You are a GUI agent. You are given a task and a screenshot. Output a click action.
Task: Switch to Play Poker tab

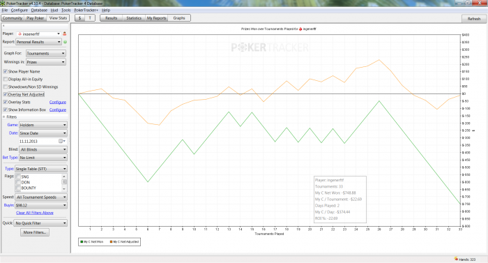[x=35, y=18]
